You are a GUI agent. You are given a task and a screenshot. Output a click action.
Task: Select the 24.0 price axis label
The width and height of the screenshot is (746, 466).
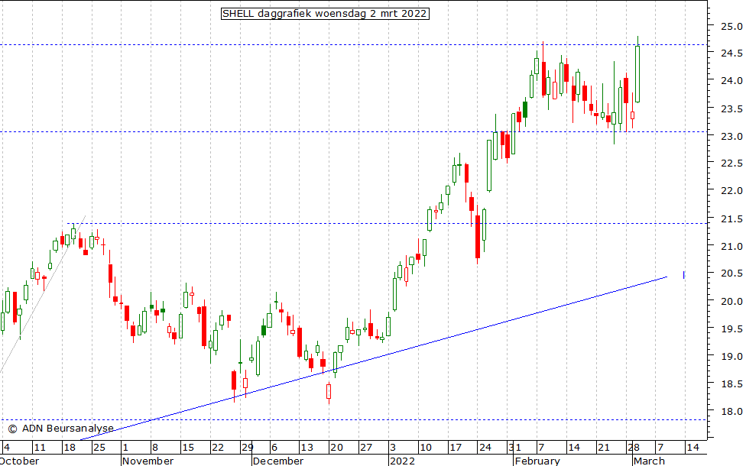pyautogui.click(x=731, y=81)
